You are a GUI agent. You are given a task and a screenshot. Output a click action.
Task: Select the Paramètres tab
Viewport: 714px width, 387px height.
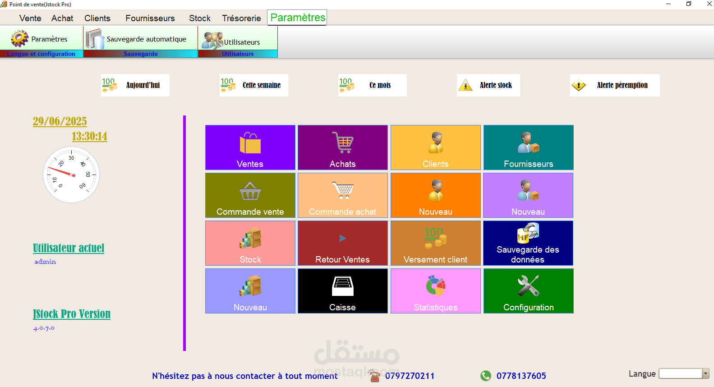[298, 18]
